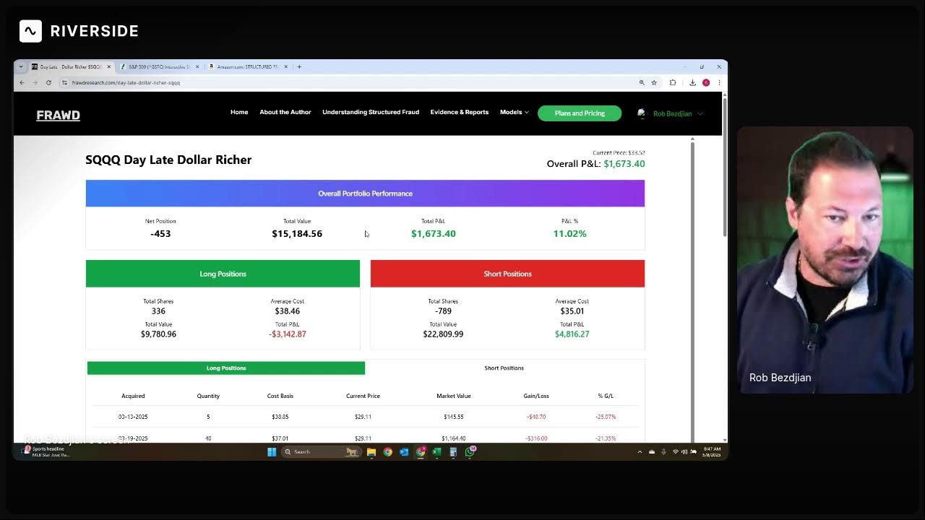Screen dimensions: 925x520
Task: Reload the frawdresearch.com page
Action: (x=48, y=82)
